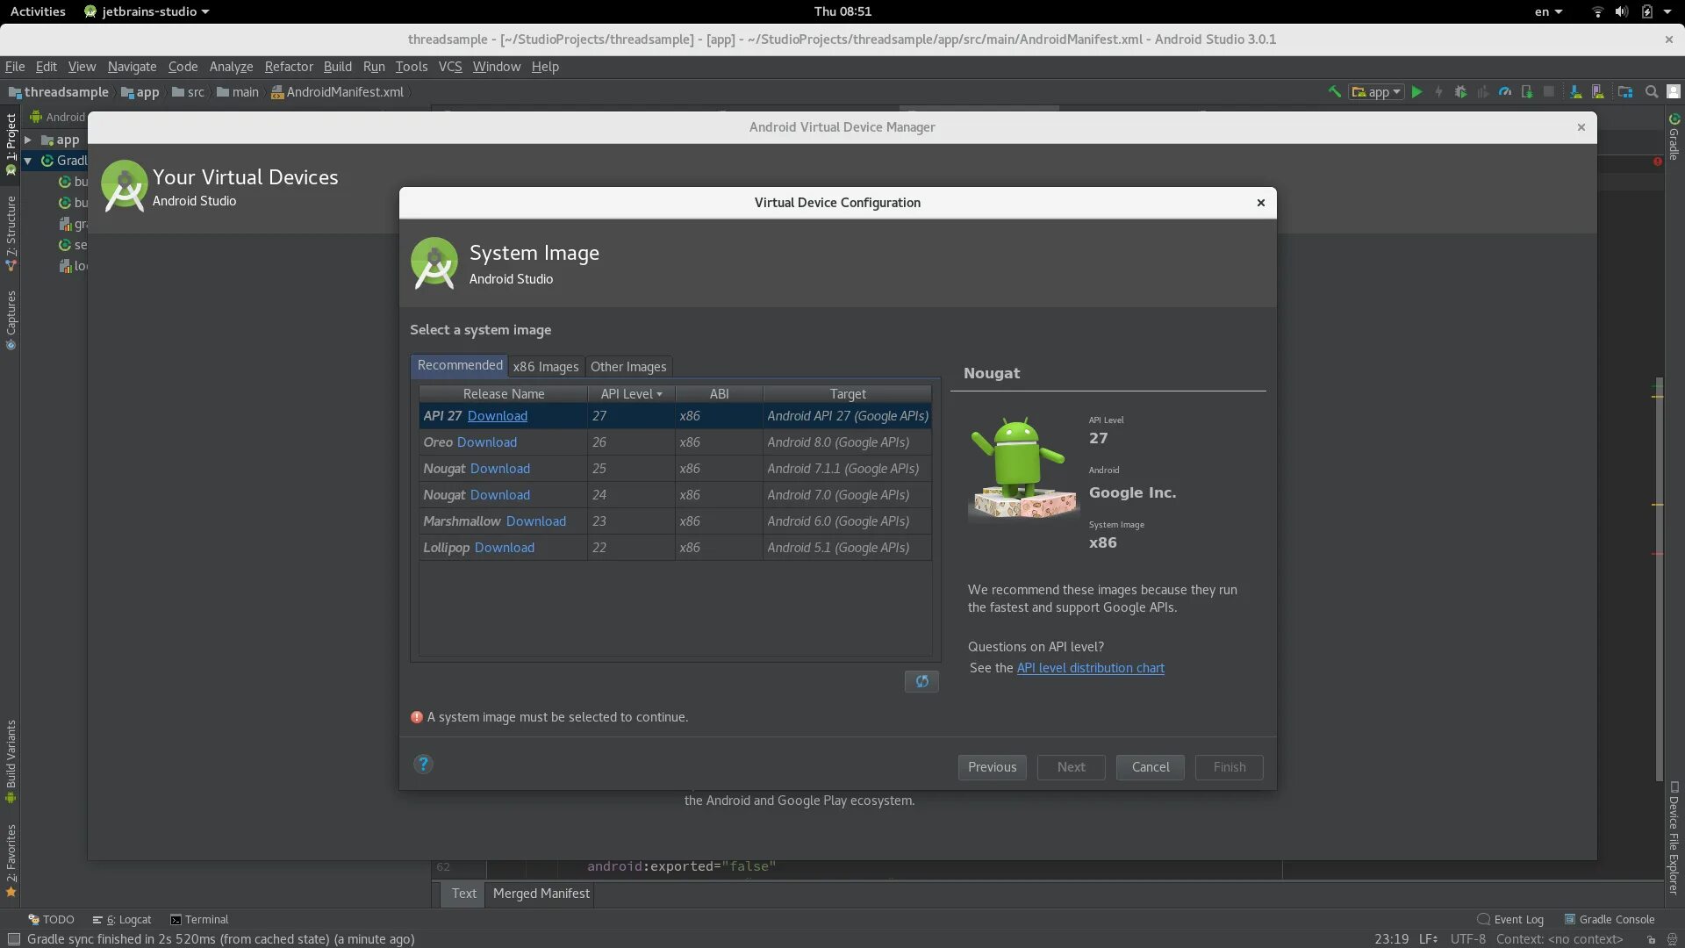Refresh the system images list
This screenshot has height=948, width=1685.
click(921, 681)
